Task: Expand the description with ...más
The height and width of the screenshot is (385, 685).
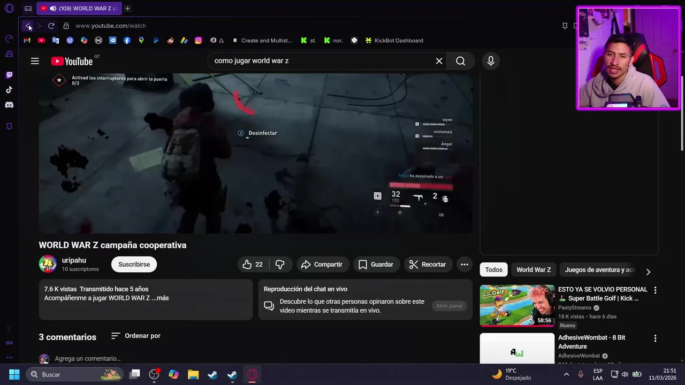Action: [x=160, y=298]
